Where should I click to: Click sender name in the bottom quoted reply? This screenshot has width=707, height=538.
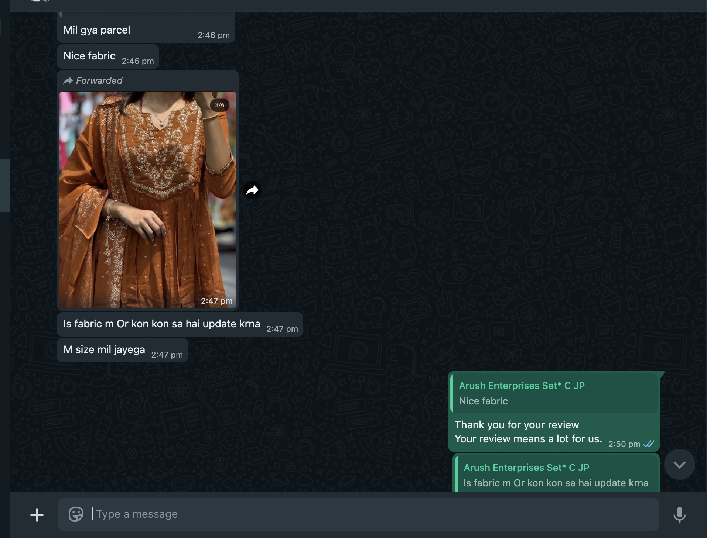tap(526, 468)
